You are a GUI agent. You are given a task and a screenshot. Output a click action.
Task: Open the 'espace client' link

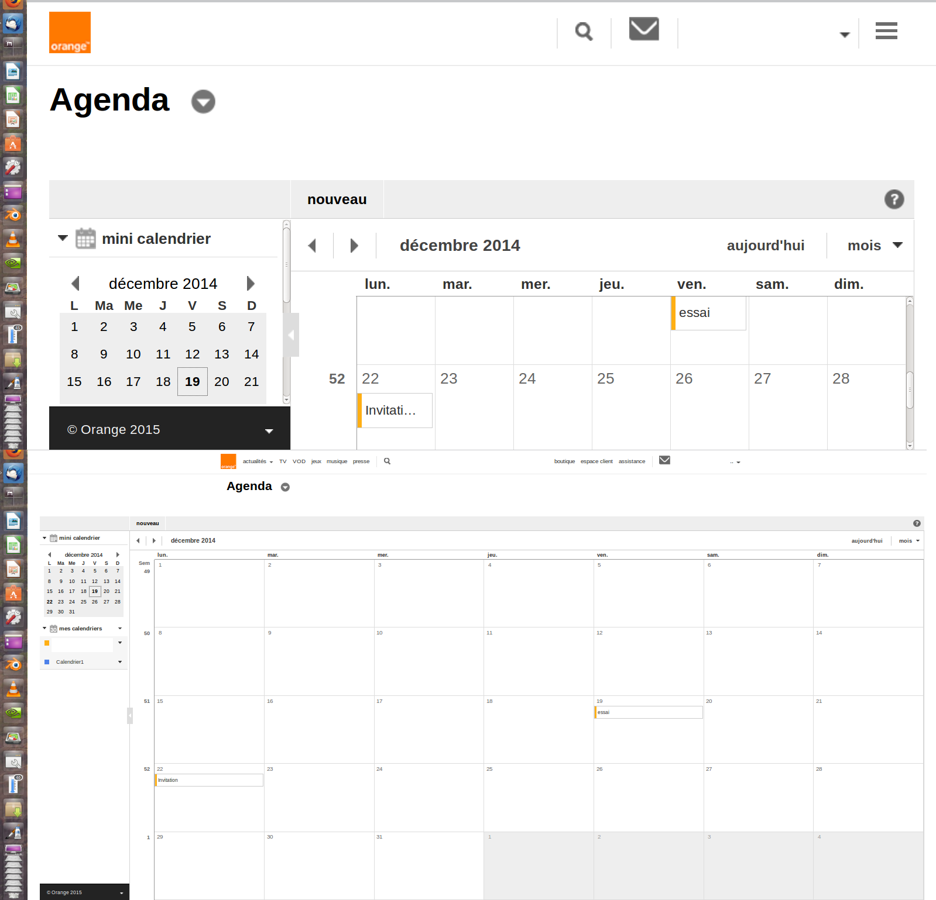point(596,461)
